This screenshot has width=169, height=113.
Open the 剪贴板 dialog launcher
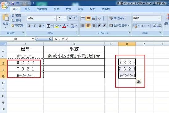tap(23, 32)
